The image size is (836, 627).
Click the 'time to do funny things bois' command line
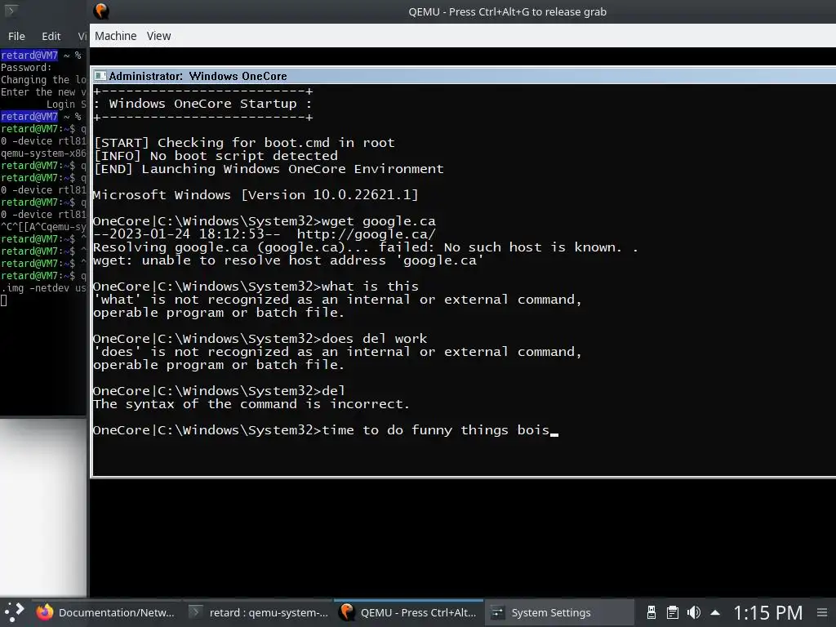(x=325, y=430)
